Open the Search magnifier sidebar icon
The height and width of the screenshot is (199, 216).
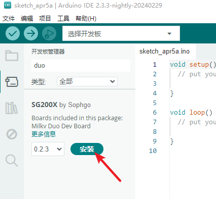coord(12,161)
